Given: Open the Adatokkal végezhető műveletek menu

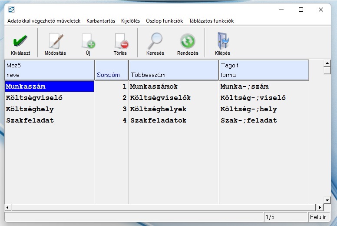Looking at the screenshot, I should pyautogui.click(x=44, y=21).
